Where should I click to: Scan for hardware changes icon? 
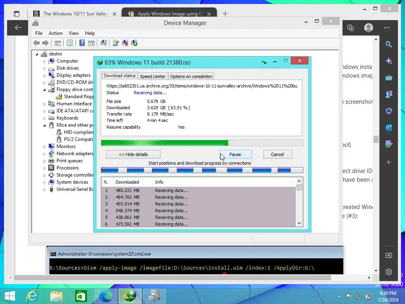coord(104,43)
